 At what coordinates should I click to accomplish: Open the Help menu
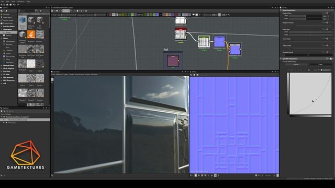(x=28, y=2)
